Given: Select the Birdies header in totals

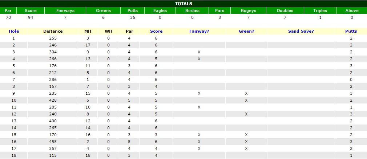Looking at the screenshot, I should point(193,11).
